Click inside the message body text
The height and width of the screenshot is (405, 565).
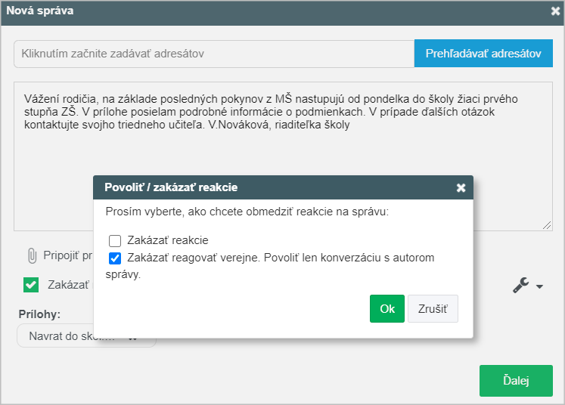(x=271, y=112)
